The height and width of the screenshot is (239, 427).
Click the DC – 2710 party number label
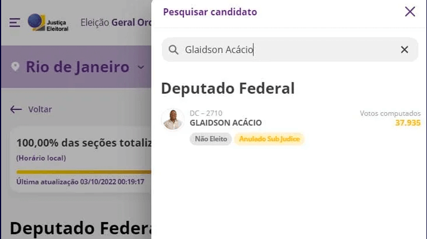point(206,113)
